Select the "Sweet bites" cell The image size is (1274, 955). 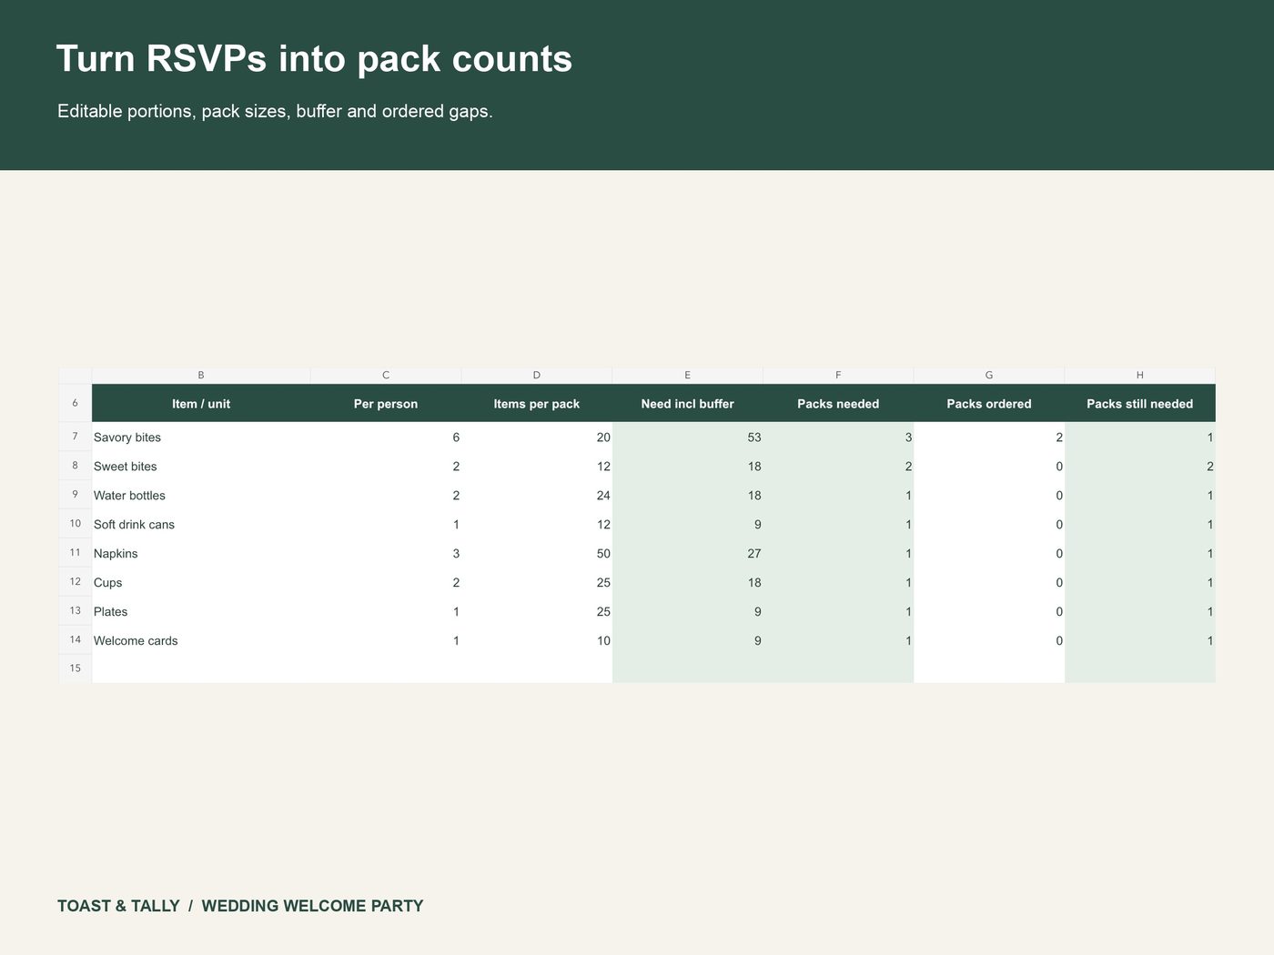tap(201, 467)
